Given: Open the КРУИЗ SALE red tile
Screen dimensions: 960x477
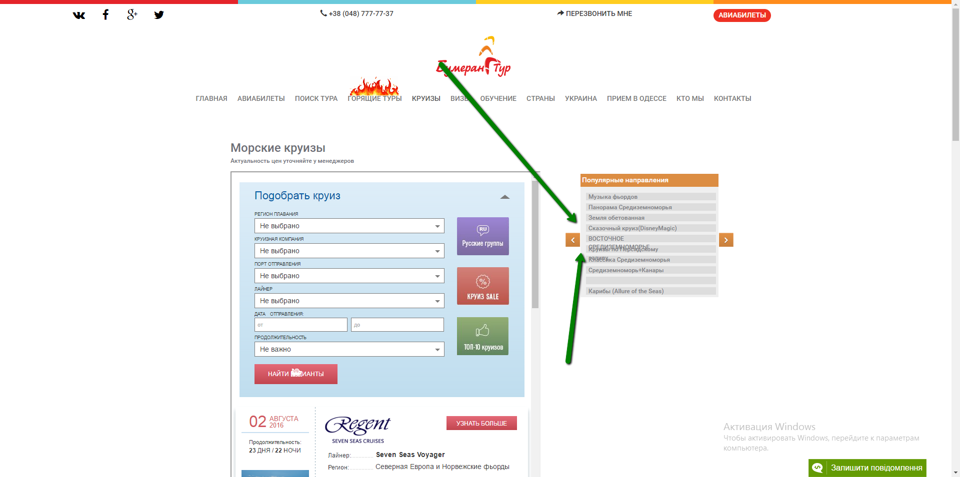Looking at the screenshot, I should click(x=482, y=286).
